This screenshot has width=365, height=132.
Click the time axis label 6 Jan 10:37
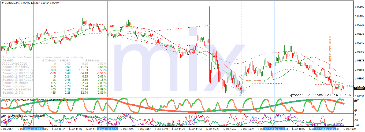coord(58,129)
